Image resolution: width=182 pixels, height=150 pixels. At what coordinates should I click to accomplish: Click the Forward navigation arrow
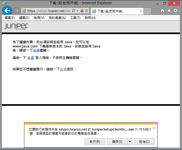pos(17,11)
